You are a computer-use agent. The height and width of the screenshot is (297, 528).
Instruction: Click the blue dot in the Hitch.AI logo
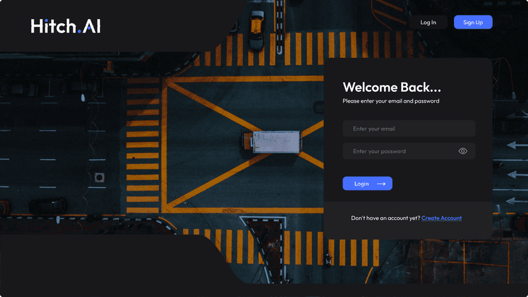coord(79,31)
